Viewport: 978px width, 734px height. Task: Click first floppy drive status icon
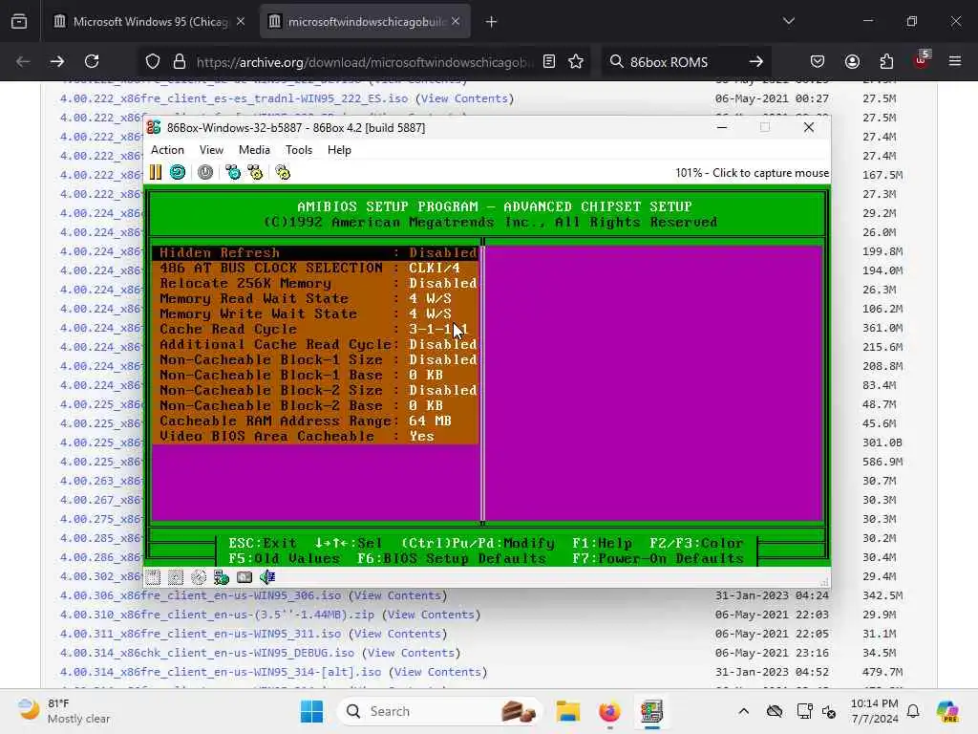[154, 577]
